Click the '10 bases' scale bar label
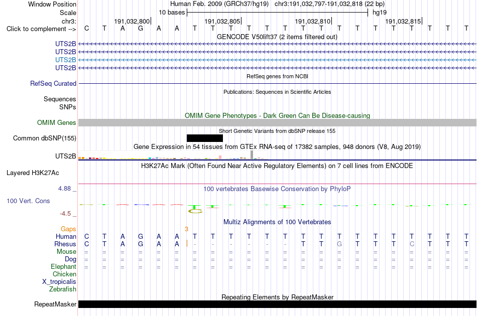Image resolution: width=477 pixels, height=316 pixels. tap(172, 13)
